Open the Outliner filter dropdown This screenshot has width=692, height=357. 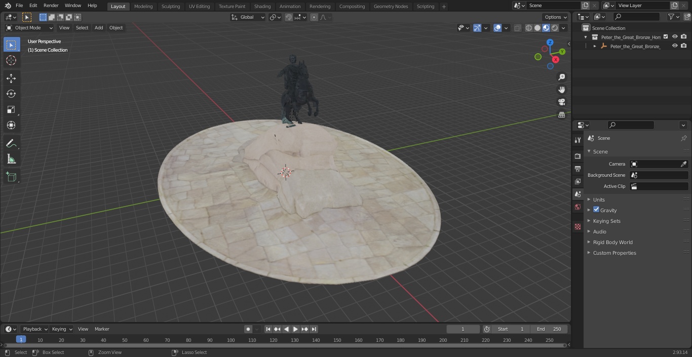point(673,17)
